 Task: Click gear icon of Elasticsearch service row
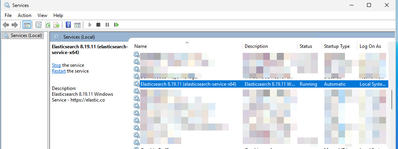click(137, 84)
